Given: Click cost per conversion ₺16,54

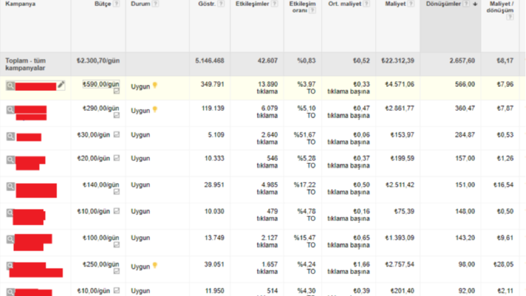Looking at the screenshot, I should pyautogui.click(x=503, y=185).
